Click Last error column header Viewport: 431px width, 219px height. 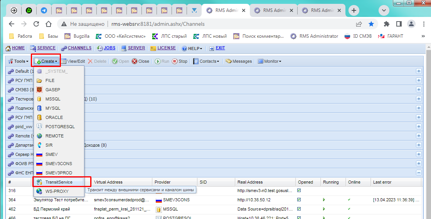(x=396, y=182)
